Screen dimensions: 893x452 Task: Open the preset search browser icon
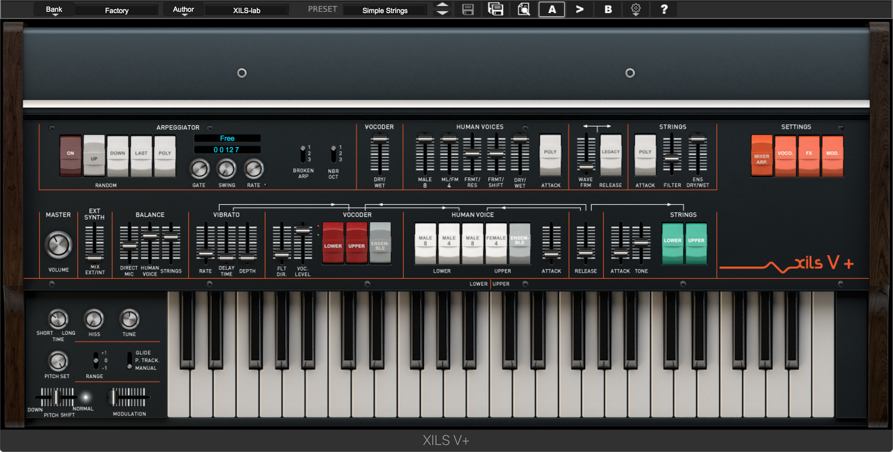[x=524, y=10]
